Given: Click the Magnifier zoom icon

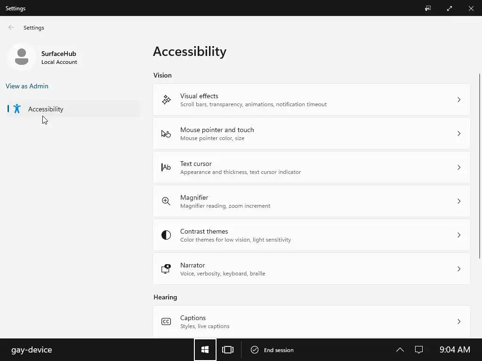Looking at the screenshot, I should pyautogui.click(x=166, y=201).
